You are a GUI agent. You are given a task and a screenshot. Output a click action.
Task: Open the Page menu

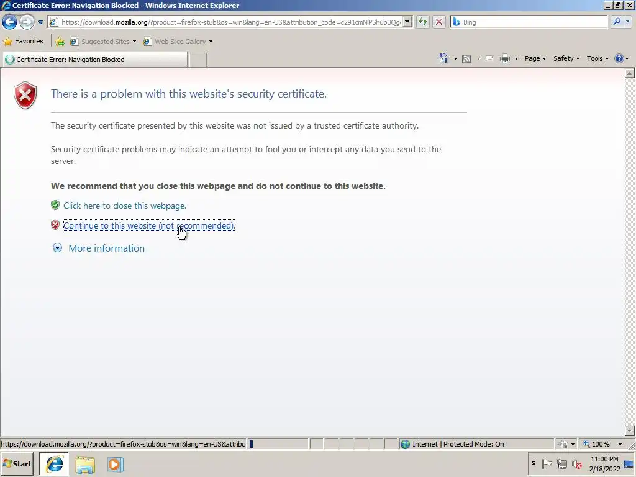point(535,58)
